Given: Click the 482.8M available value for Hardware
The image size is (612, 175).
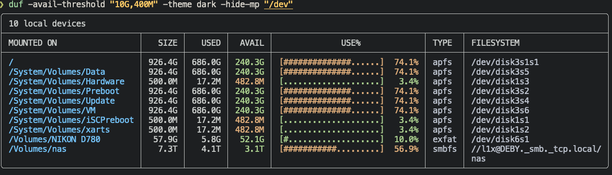Looking at the screenshot, I should point(250,81).
